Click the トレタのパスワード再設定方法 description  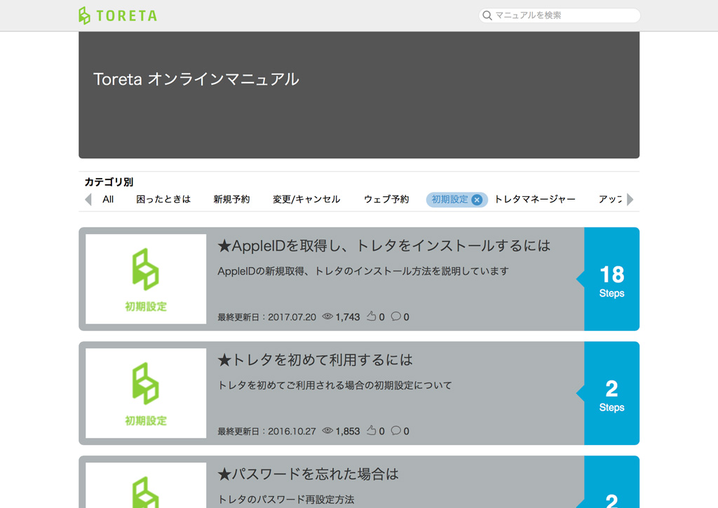coord(286,500)
